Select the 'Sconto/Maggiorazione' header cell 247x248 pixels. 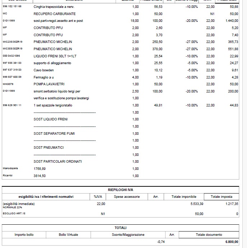coord(128,235)
